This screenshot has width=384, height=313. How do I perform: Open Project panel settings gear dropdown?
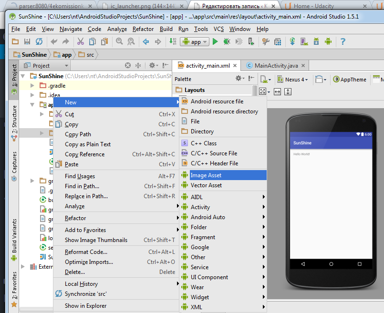tap(154, 65)
